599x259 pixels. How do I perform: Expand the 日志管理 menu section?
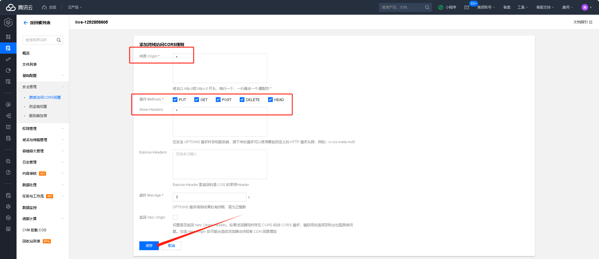coord(43,162)
